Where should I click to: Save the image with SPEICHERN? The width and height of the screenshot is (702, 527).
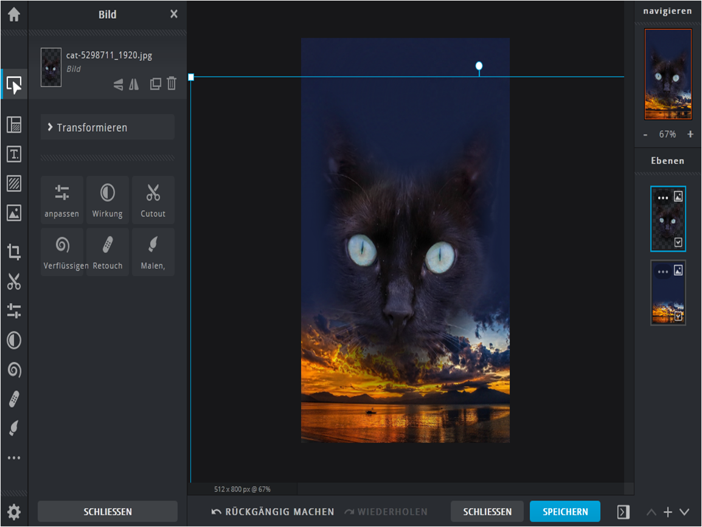[x=565, y=511]
